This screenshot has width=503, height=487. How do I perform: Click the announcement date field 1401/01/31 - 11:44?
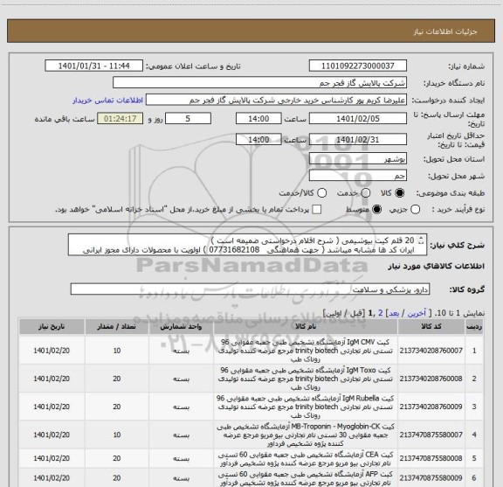click(x=93, y=66)
